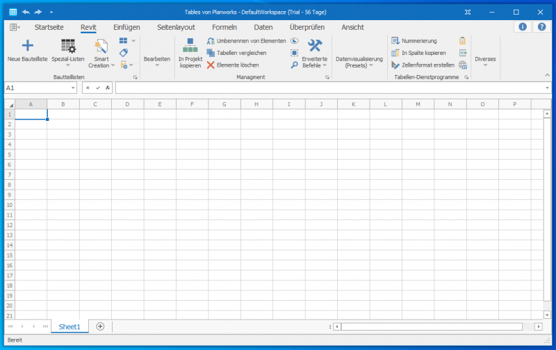Expand the Spezial-Listen dropdown
The height and width of the screenshot is (350, 556).
[67, 66]
